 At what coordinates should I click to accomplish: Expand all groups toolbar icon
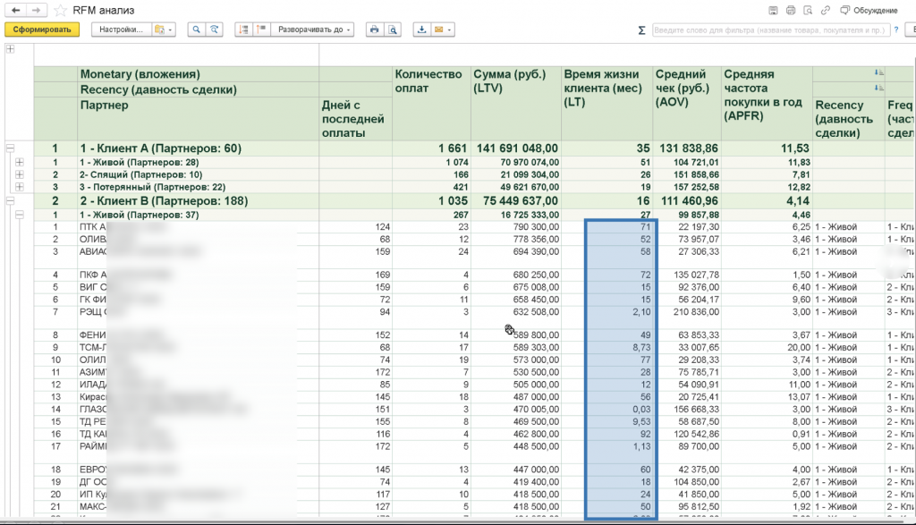[x=261, y=30]
